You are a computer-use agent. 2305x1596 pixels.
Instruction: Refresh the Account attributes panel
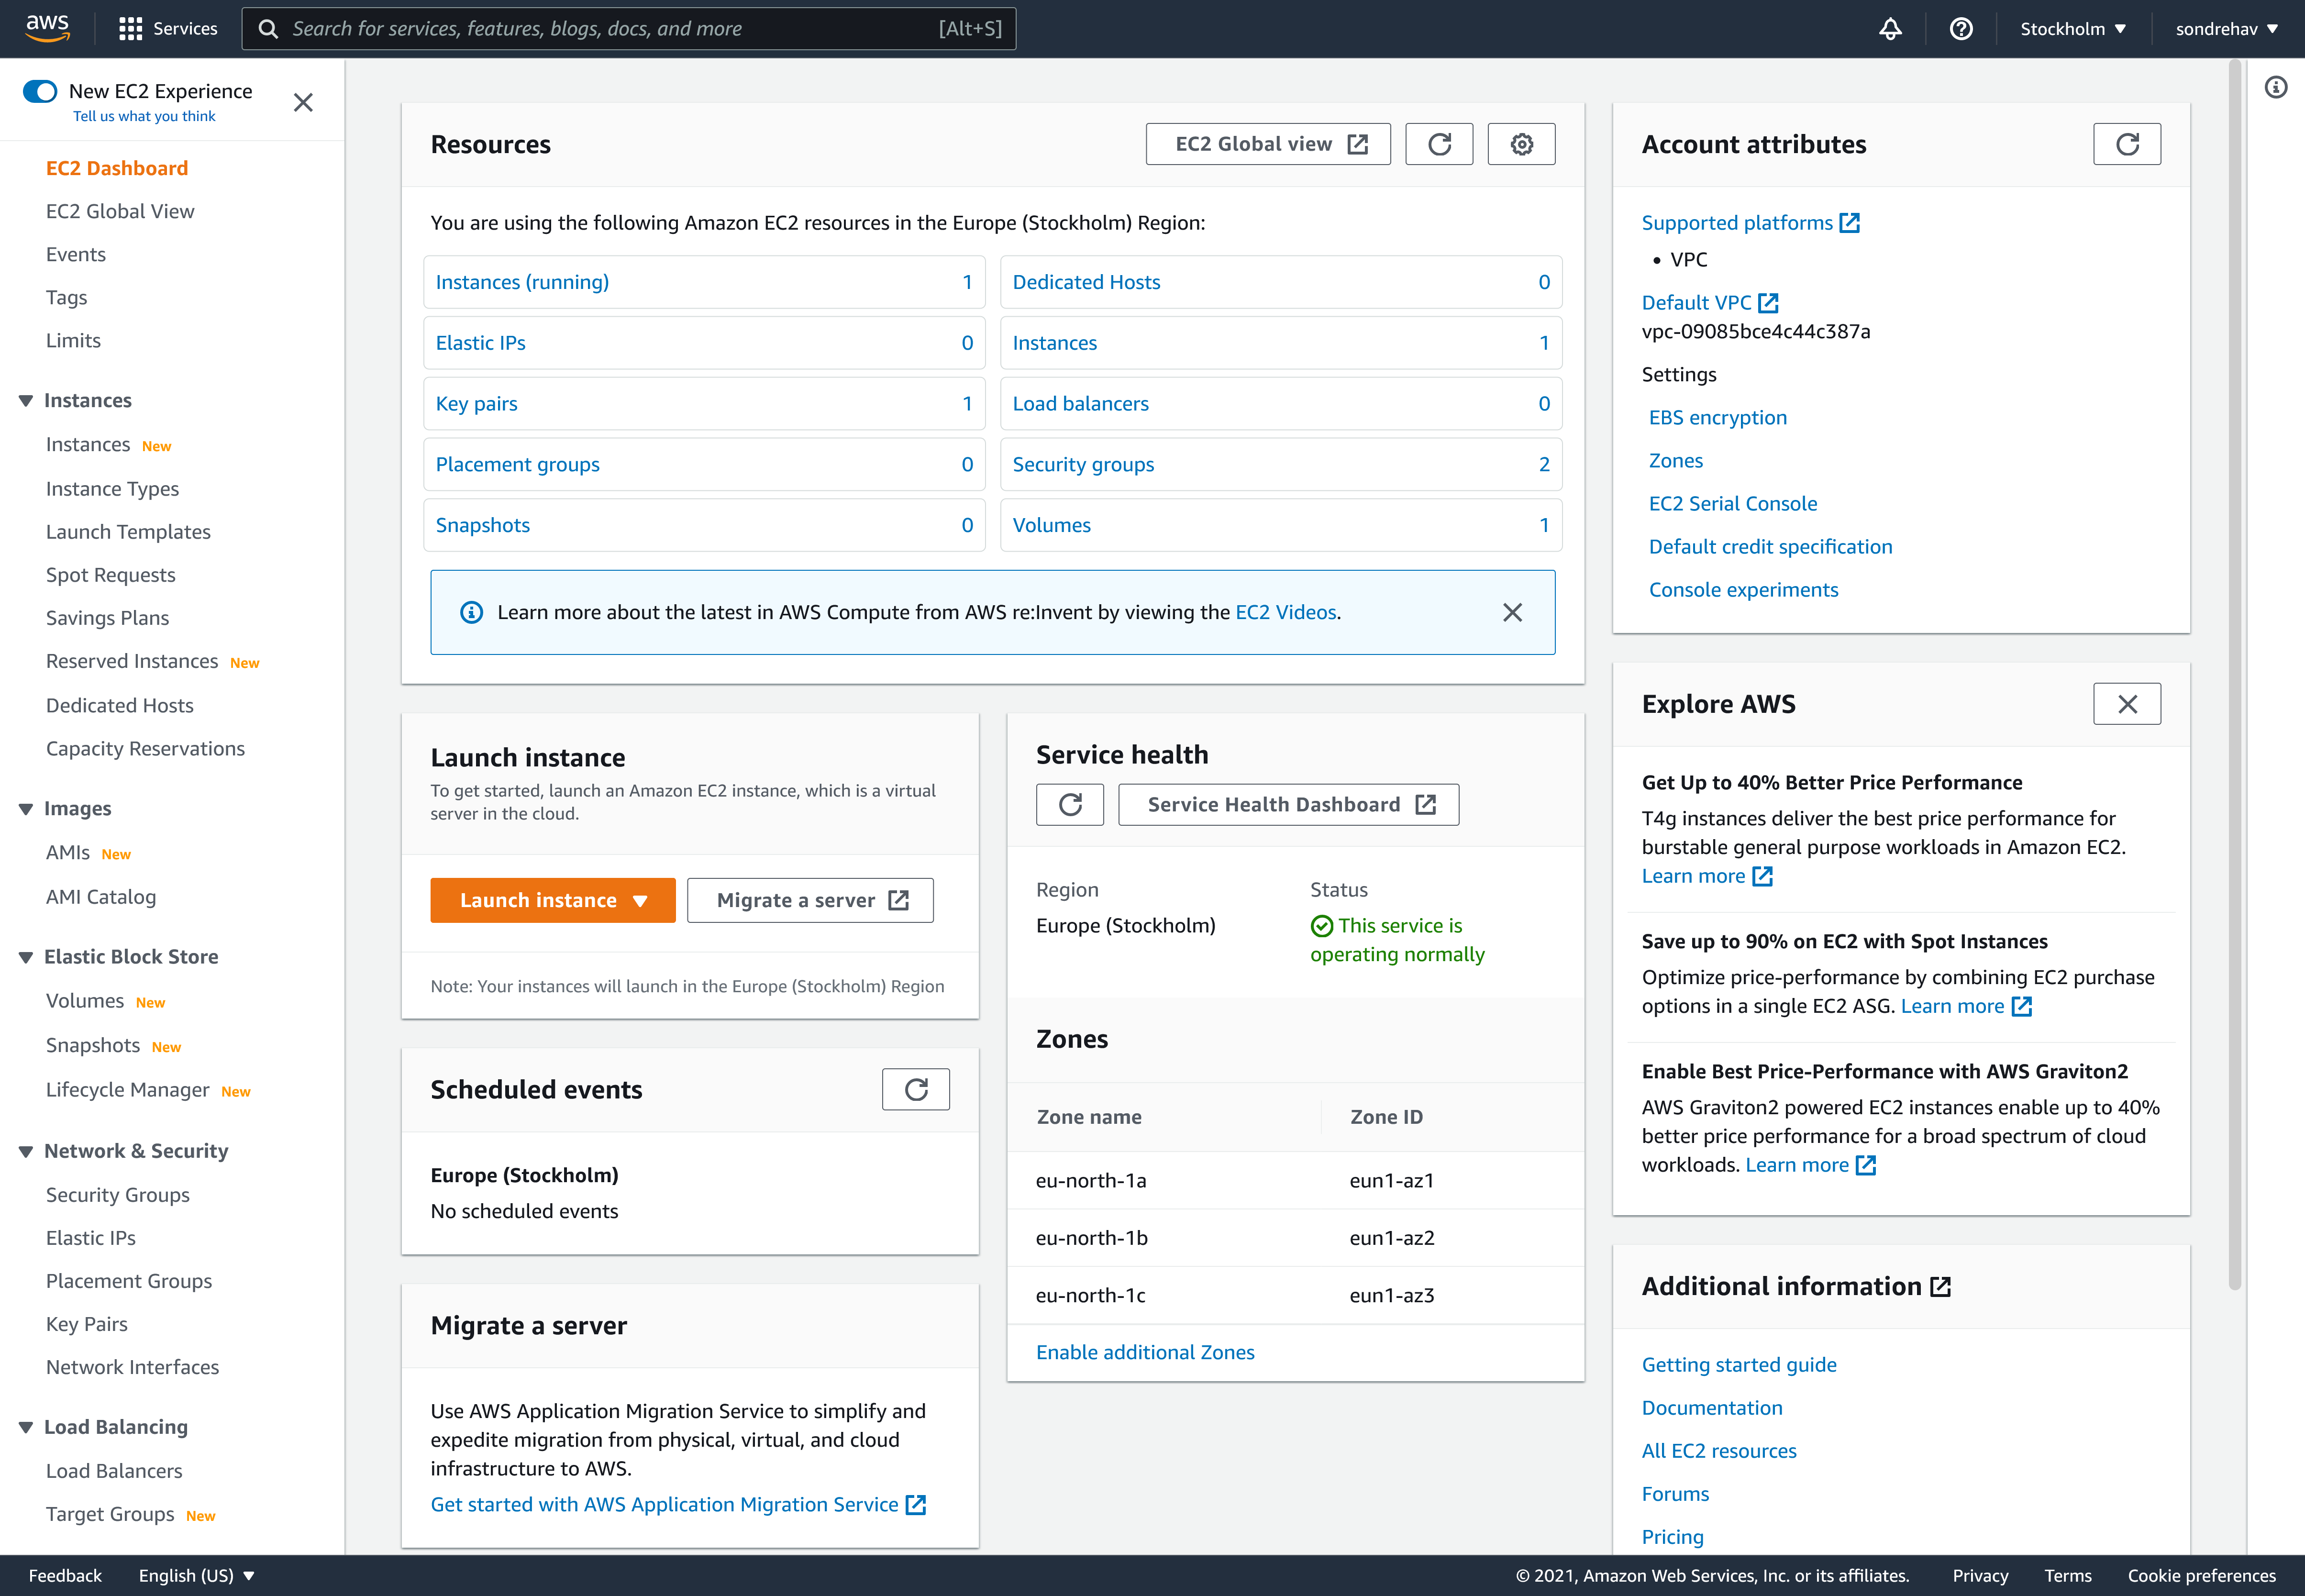[x=2127, y=143]
